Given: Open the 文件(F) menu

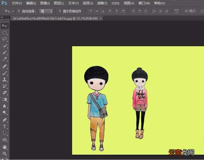Looking at the screenshot, I should 17,3.
